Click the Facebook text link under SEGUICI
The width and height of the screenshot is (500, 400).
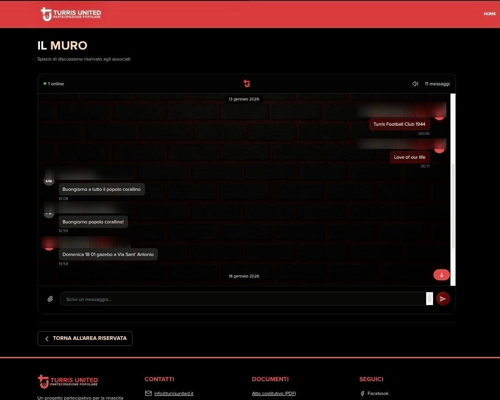pos(378,393)
